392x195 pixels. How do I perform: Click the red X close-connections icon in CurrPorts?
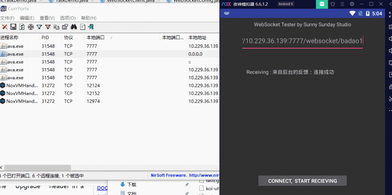click(5, 27)
